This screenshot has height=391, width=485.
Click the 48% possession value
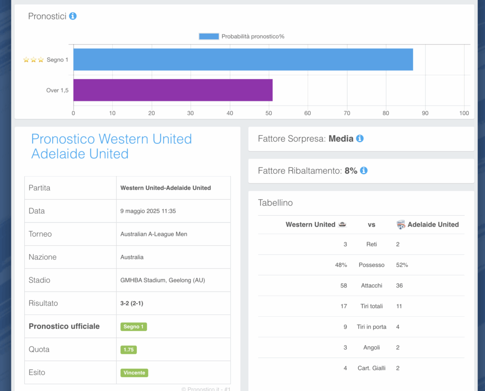pyautogui.click(x=341, y=265)
